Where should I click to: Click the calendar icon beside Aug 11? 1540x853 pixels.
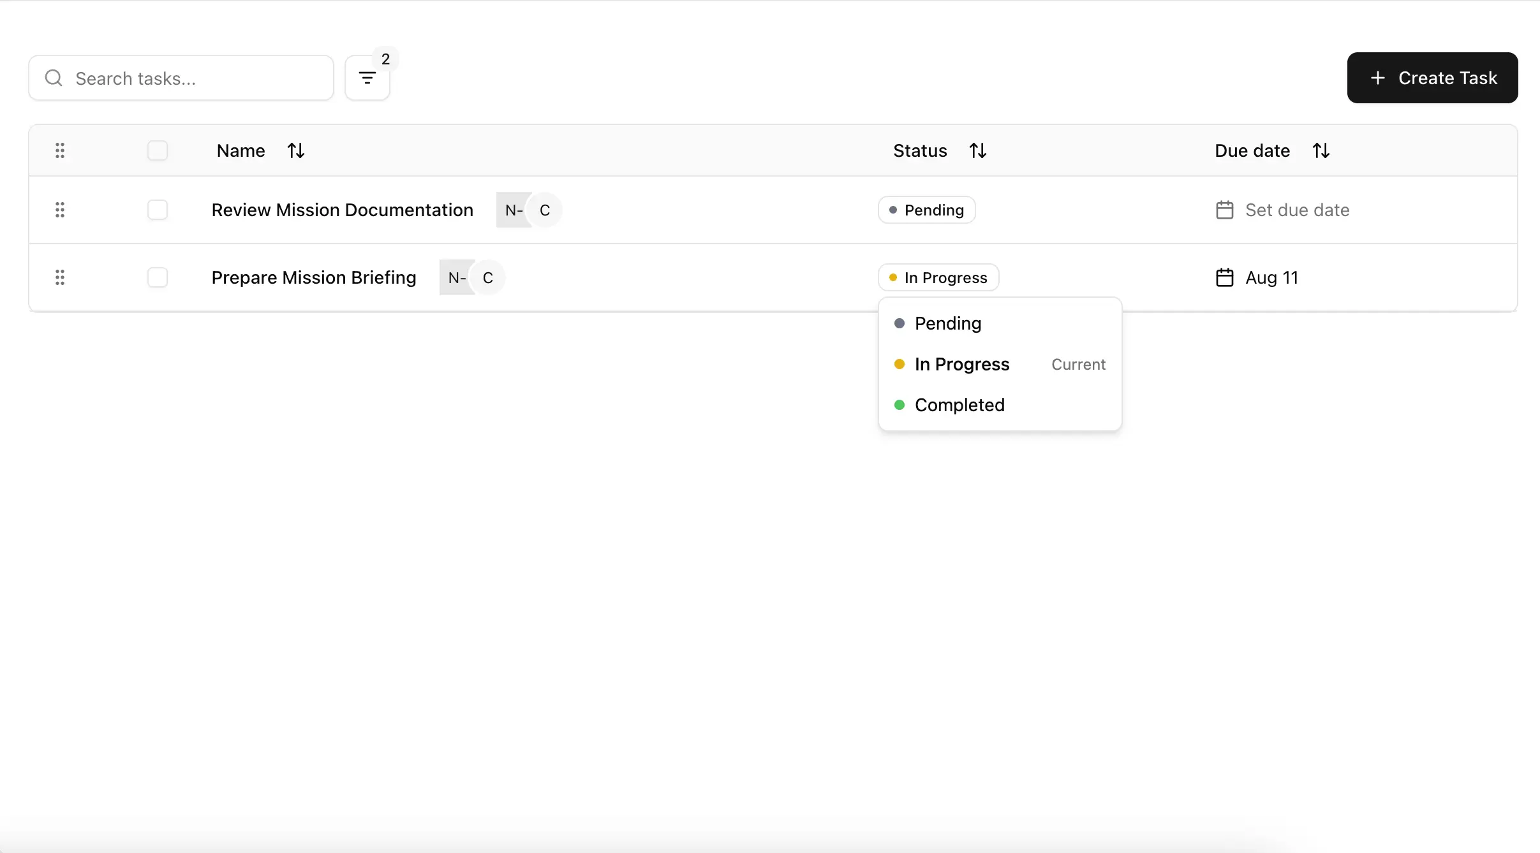point(1225,277)
